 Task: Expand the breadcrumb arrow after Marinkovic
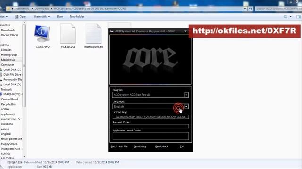tap(32, 9)
